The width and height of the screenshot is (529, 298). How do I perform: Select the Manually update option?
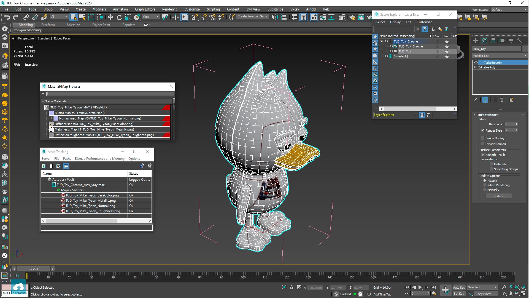pos(485,190)
